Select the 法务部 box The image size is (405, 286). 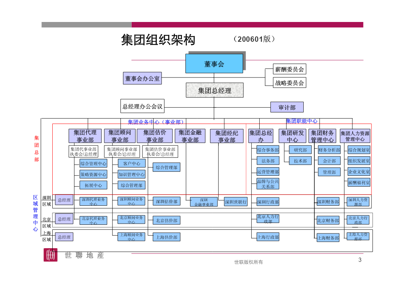click(268, 161)
